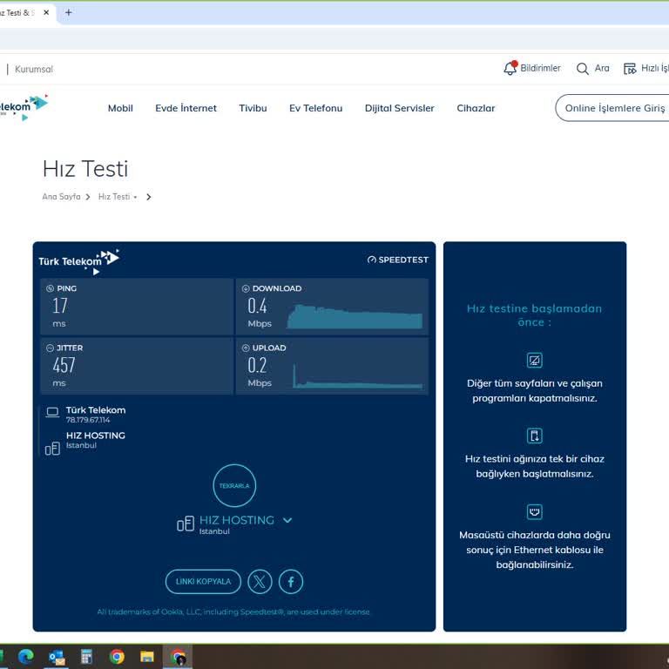Open the Mobil menu
The height and width of the screenshot is (669, 669).
tap(120, 108)
